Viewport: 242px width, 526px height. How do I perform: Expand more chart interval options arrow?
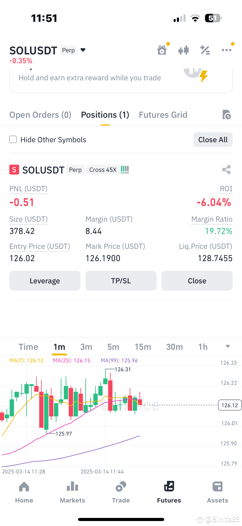pyautogui.click(x=228, y=346)
